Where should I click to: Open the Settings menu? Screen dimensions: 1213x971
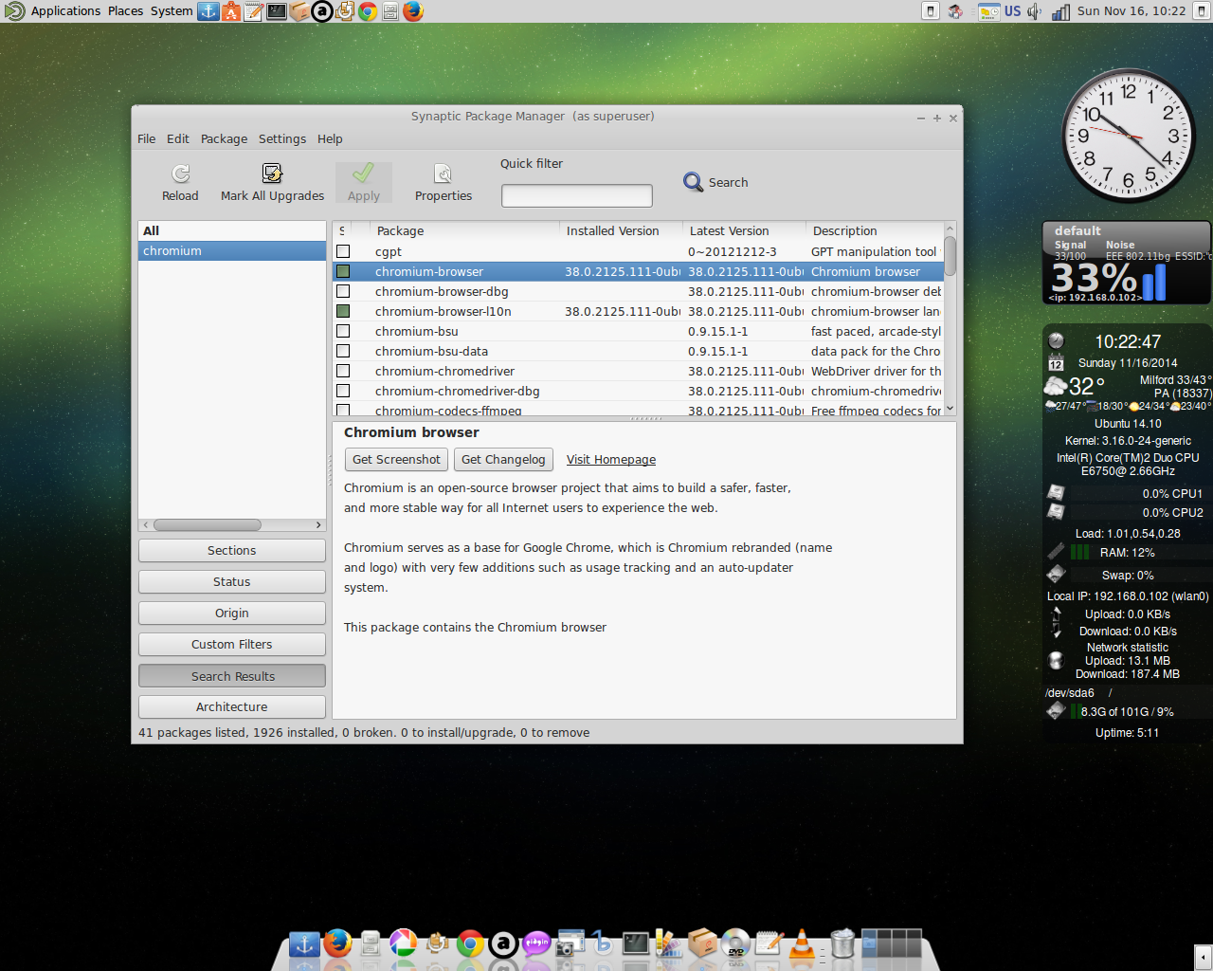click(x=282, y=138)
